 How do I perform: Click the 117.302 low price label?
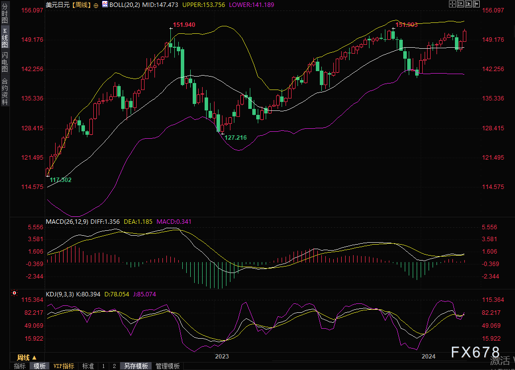(x=61, y=180)
